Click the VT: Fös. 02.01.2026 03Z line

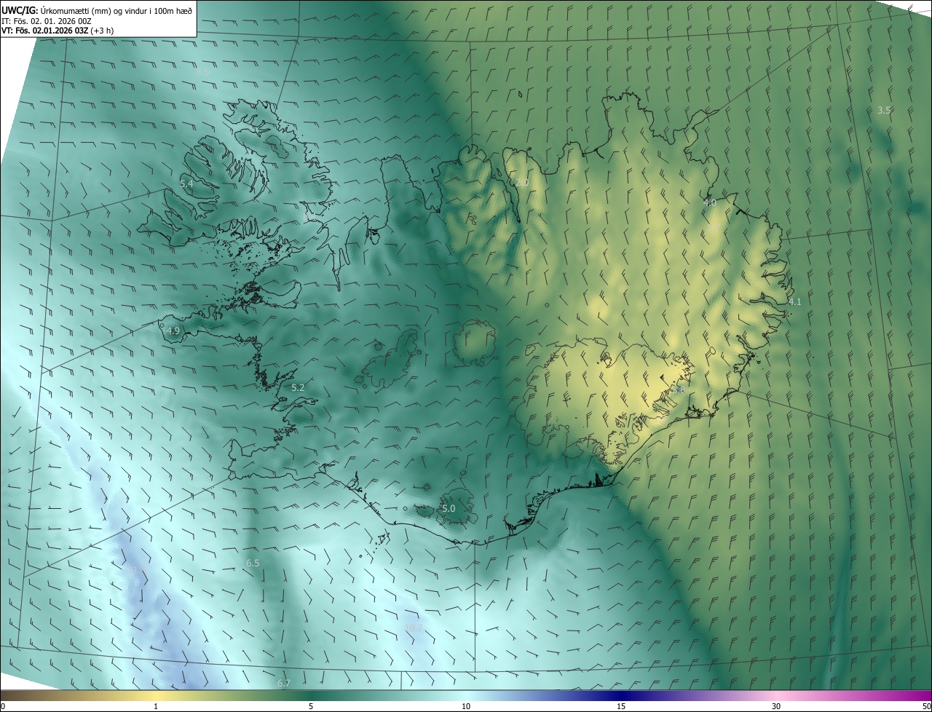pyautogui.click(x=58, y=31)
